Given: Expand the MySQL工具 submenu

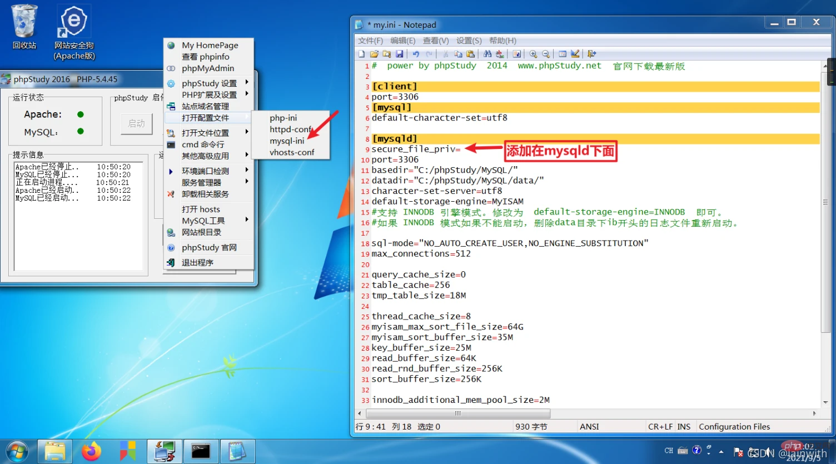Looking at the screenshot, I should click(x=203, y=221).
